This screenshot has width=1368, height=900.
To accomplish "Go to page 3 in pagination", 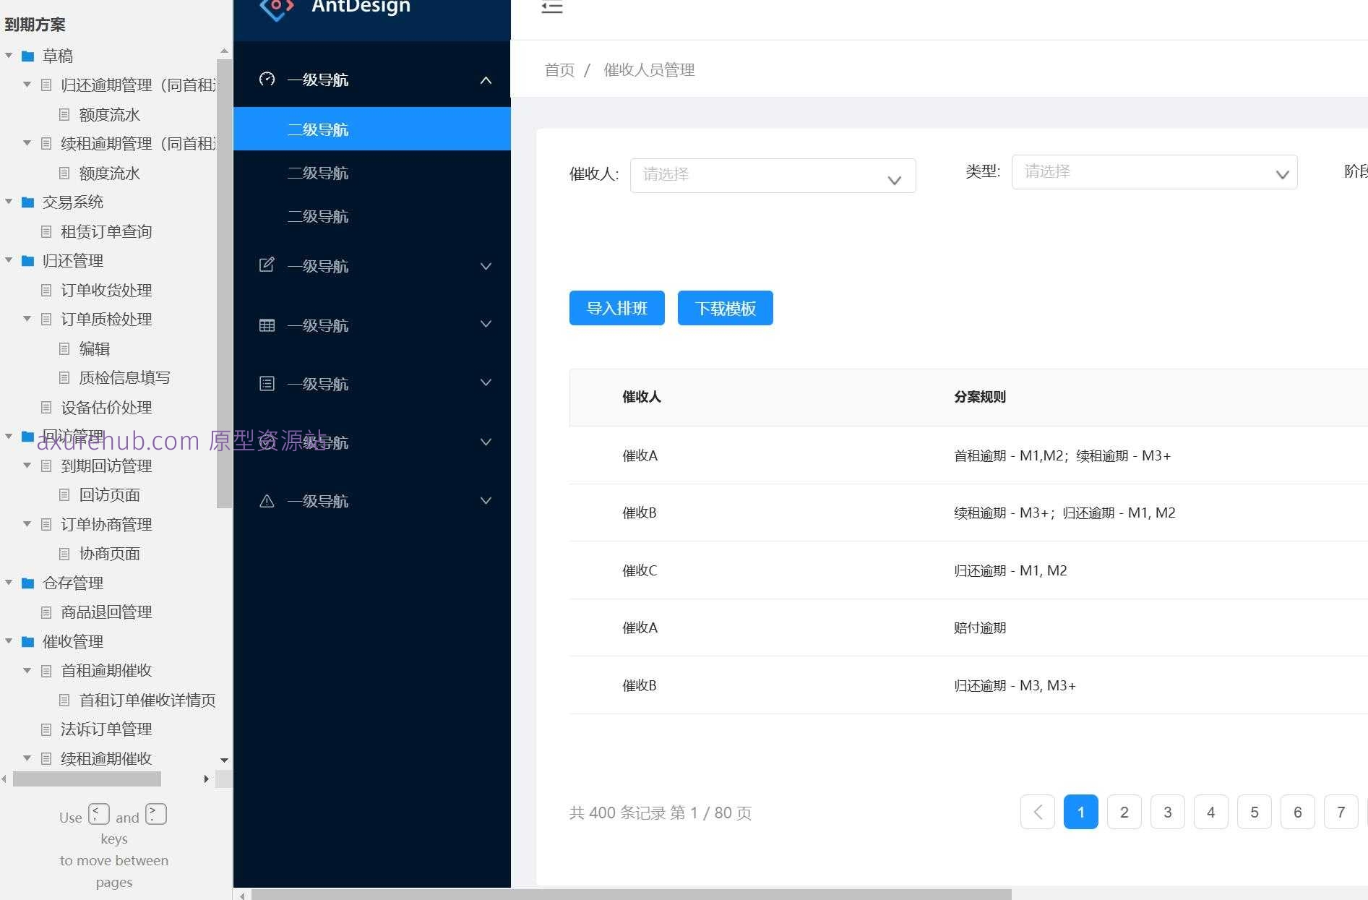I will click(x=1167, y=812).
